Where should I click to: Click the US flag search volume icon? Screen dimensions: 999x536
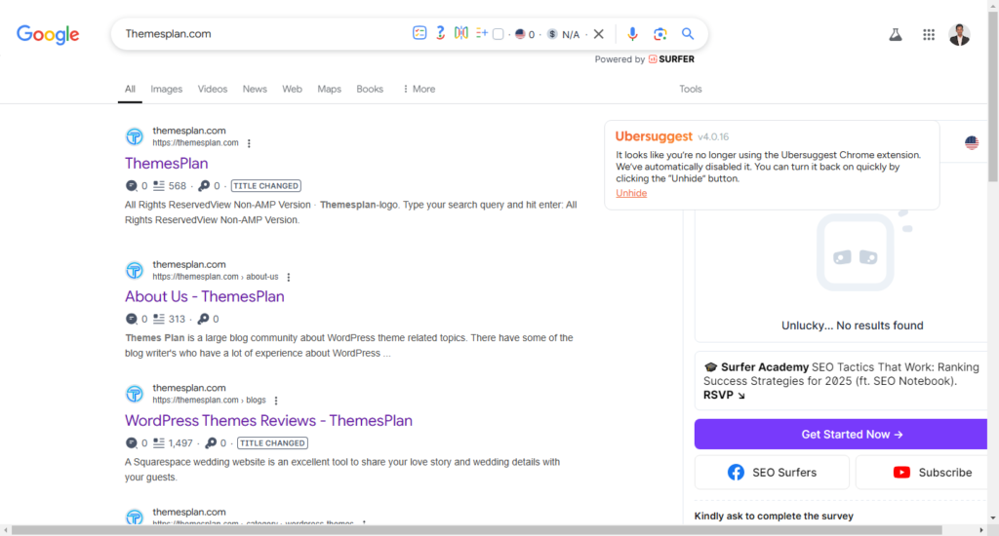pos(521,34)
